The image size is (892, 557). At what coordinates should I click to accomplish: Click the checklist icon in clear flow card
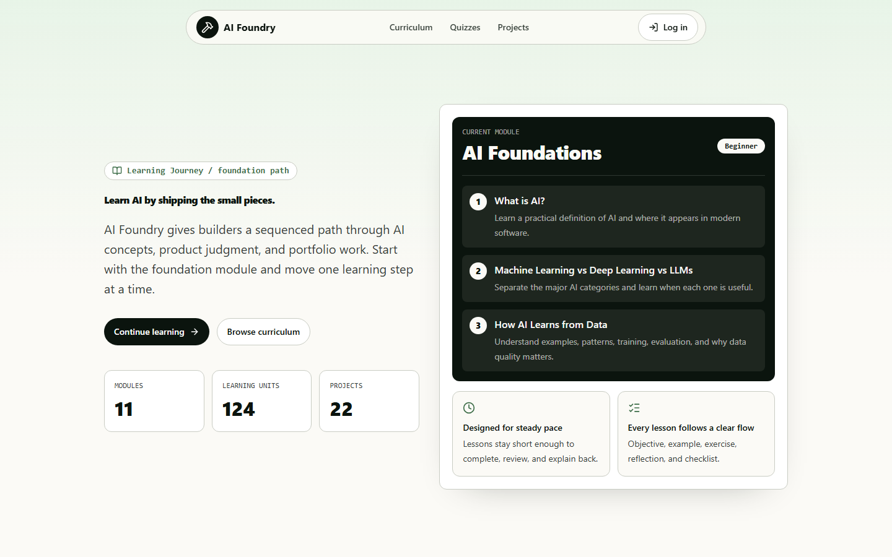[x=634, y=408]
